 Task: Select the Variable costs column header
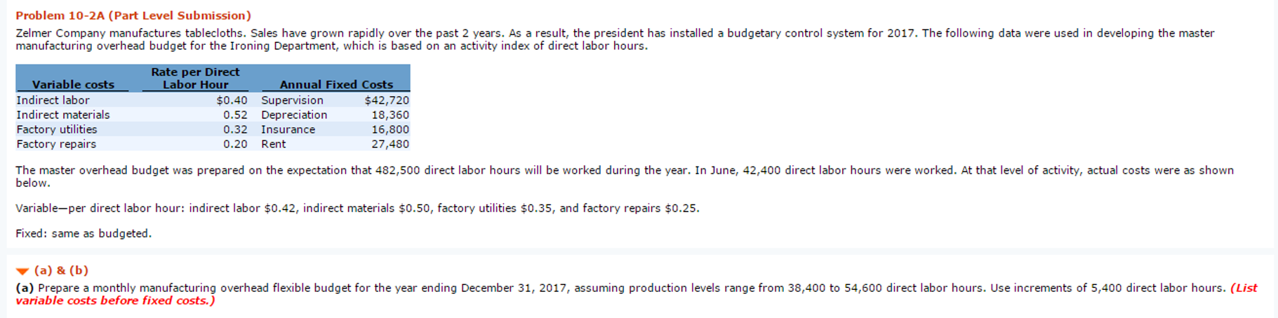click(73, 85)
